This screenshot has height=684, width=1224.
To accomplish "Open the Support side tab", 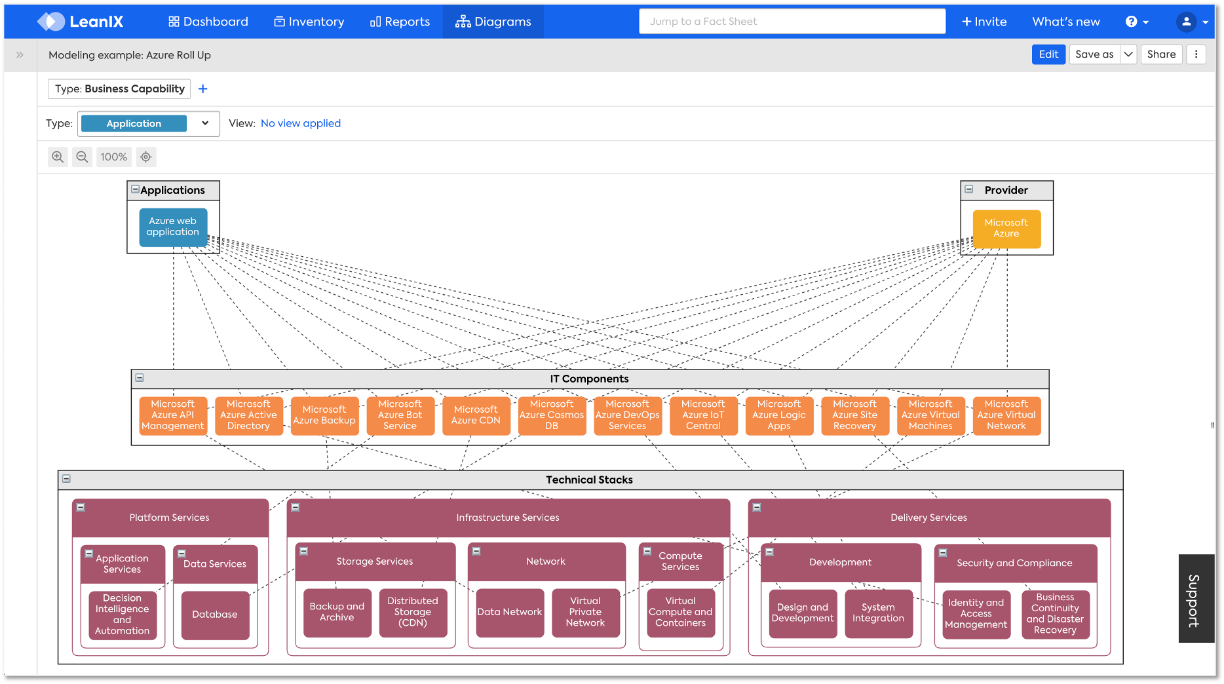I will (x=1196, y=599).
